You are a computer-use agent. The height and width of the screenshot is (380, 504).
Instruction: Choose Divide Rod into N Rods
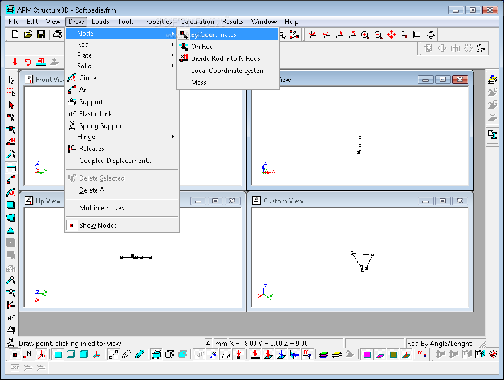pos(228,59)
